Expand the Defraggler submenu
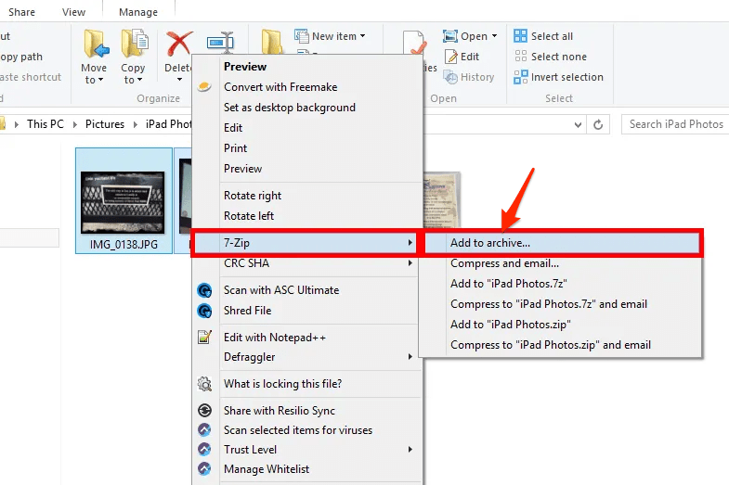This screenshot has height=485, width=729. [306, 357]
